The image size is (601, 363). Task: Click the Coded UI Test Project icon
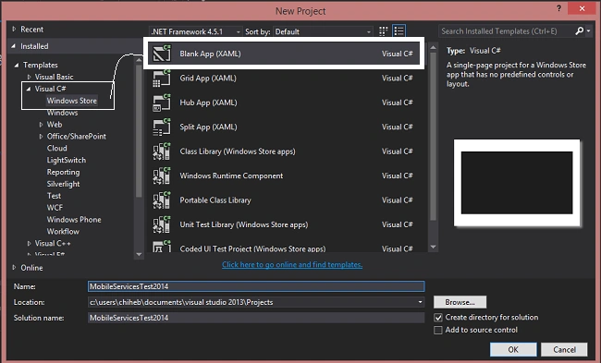162,247
